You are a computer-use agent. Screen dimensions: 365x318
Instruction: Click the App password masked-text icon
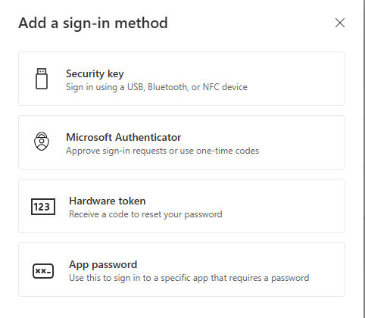43,271
